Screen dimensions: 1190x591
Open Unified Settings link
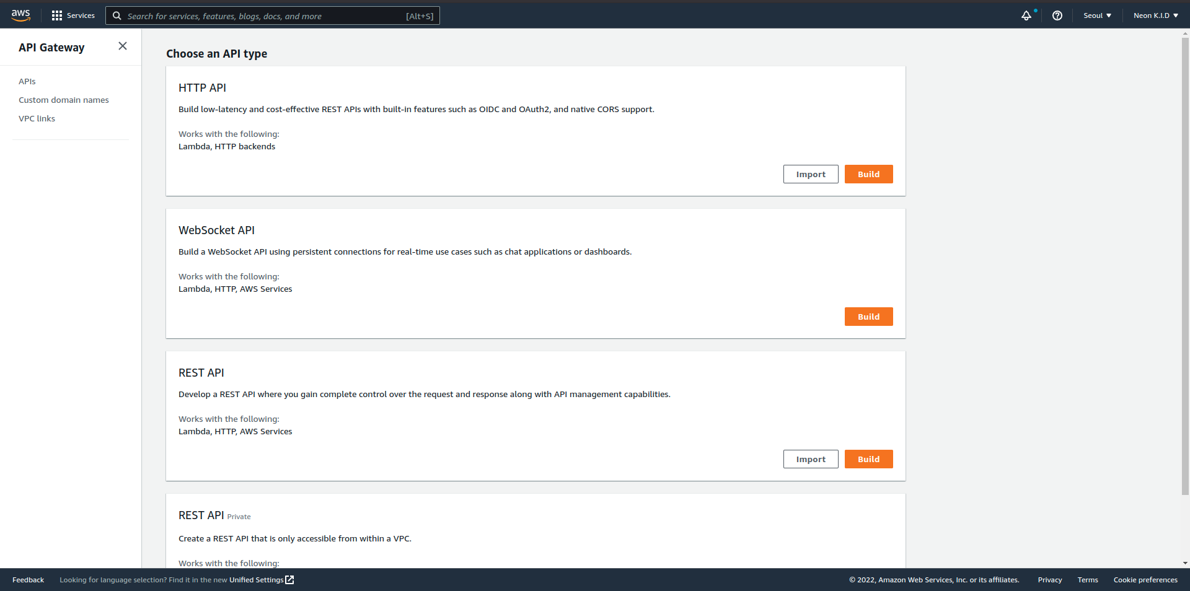(x=256, y=580)
